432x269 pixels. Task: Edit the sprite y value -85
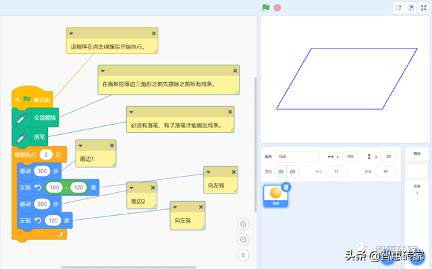point(388,156)
